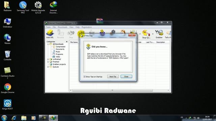The image size is (216, 121).
Task: Open the Windows Start menu orb
Action: 4,118
